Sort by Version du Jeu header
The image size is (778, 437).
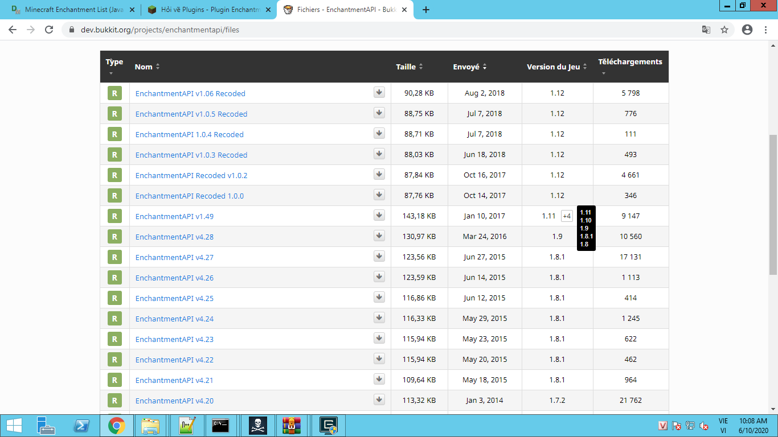(x=556, y=67)
